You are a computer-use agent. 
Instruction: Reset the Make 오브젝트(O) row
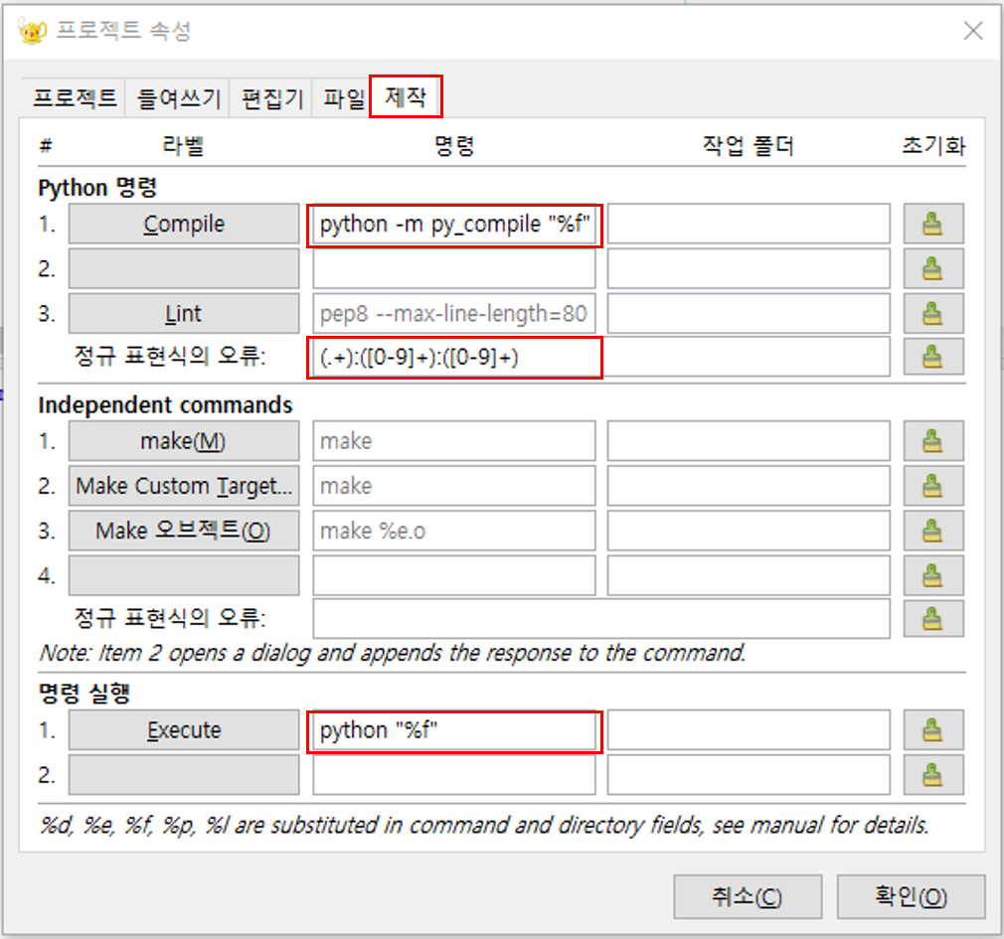tap(933, 531)
